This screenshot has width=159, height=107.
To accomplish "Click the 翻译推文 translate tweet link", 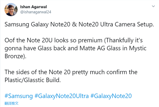I will (x=12, y=103).
